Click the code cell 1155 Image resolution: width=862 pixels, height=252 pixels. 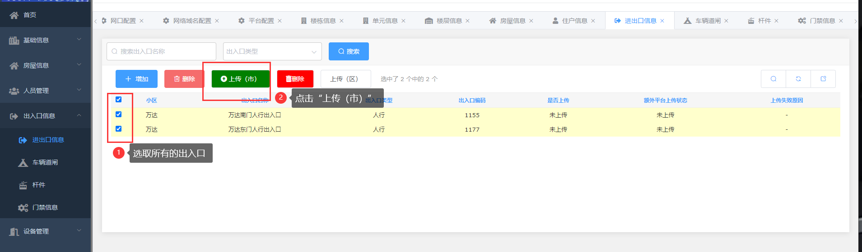point(472,115)
